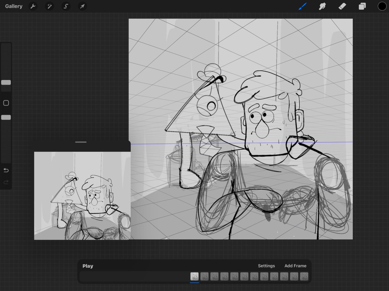This screenshot has height=291, width=389.
Task: Add Frame to the animation timeline
Action: [295, 266]
